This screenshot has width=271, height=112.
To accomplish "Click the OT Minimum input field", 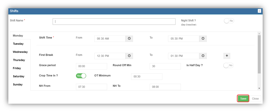I will (147, 77).
